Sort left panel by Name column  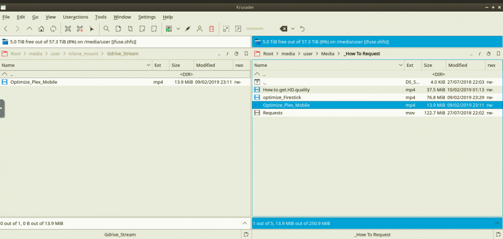pos(76,65)
